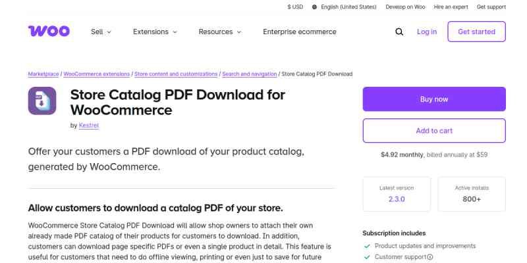Click the Customer support info icon
Viewport: 527px width, 263px height.
[x=430, y=257]
